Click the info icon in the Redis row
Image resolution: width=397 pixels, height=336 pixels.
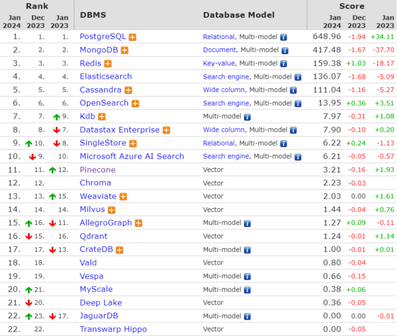[284, 63]
